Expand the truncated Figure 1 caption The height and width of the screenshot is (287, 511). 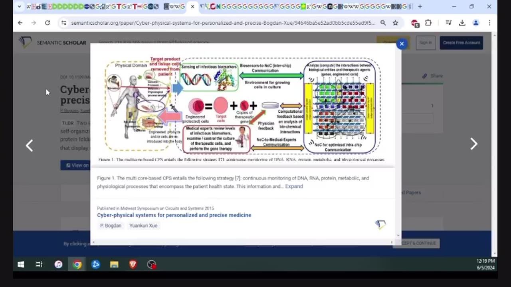point(294,186)
